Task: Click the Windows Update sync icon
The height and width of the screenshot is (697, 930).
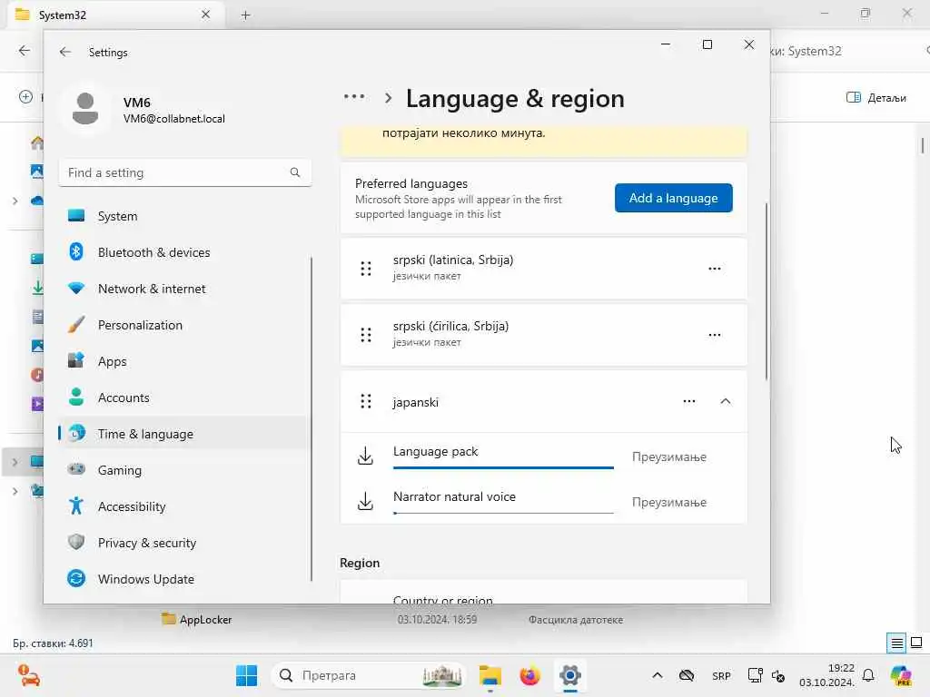Action: [x=76, y=578]
